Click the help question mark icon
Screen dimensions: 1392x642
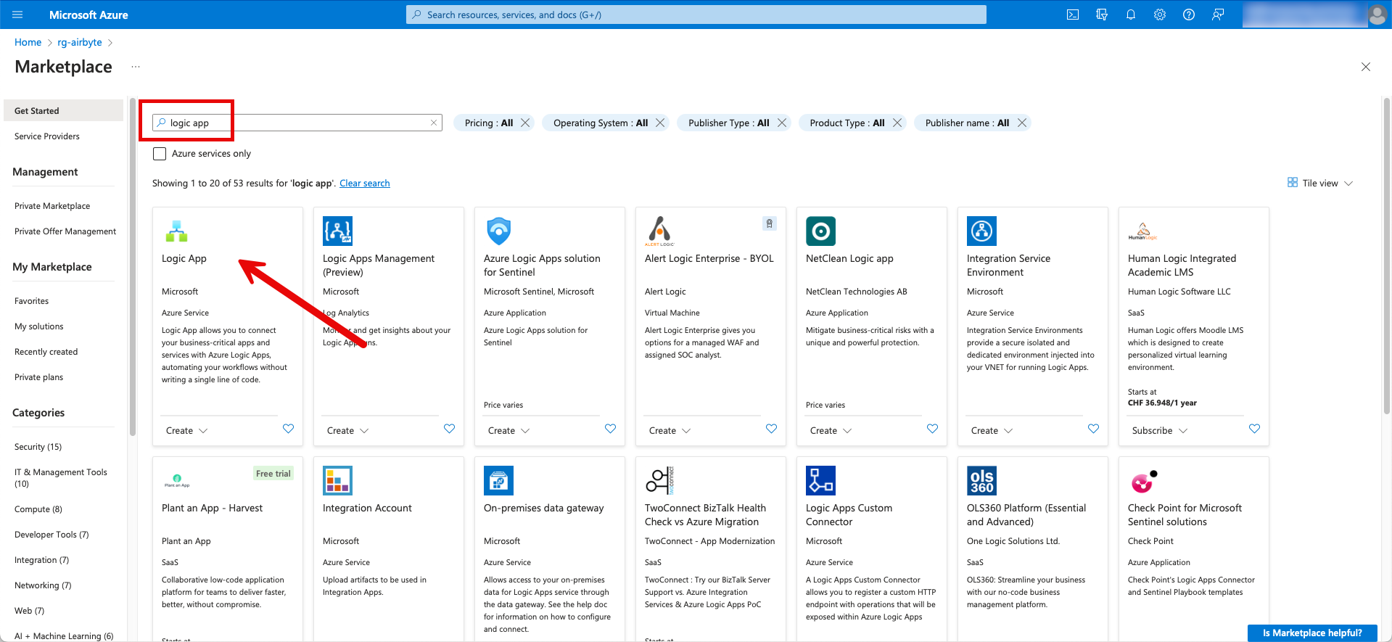[1188, 15]
